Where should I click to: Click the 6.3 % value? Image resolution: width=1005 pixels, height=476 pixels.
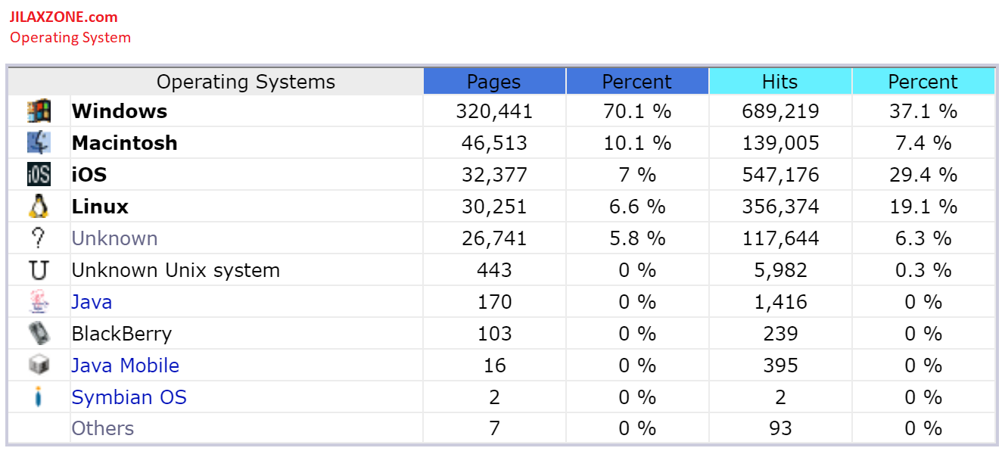[923, 238]
